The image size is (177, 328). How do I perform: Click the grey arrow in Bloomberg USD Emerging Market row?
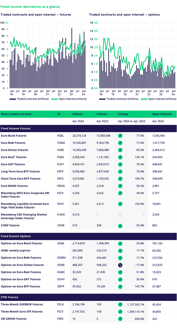(x=120, y=215)
